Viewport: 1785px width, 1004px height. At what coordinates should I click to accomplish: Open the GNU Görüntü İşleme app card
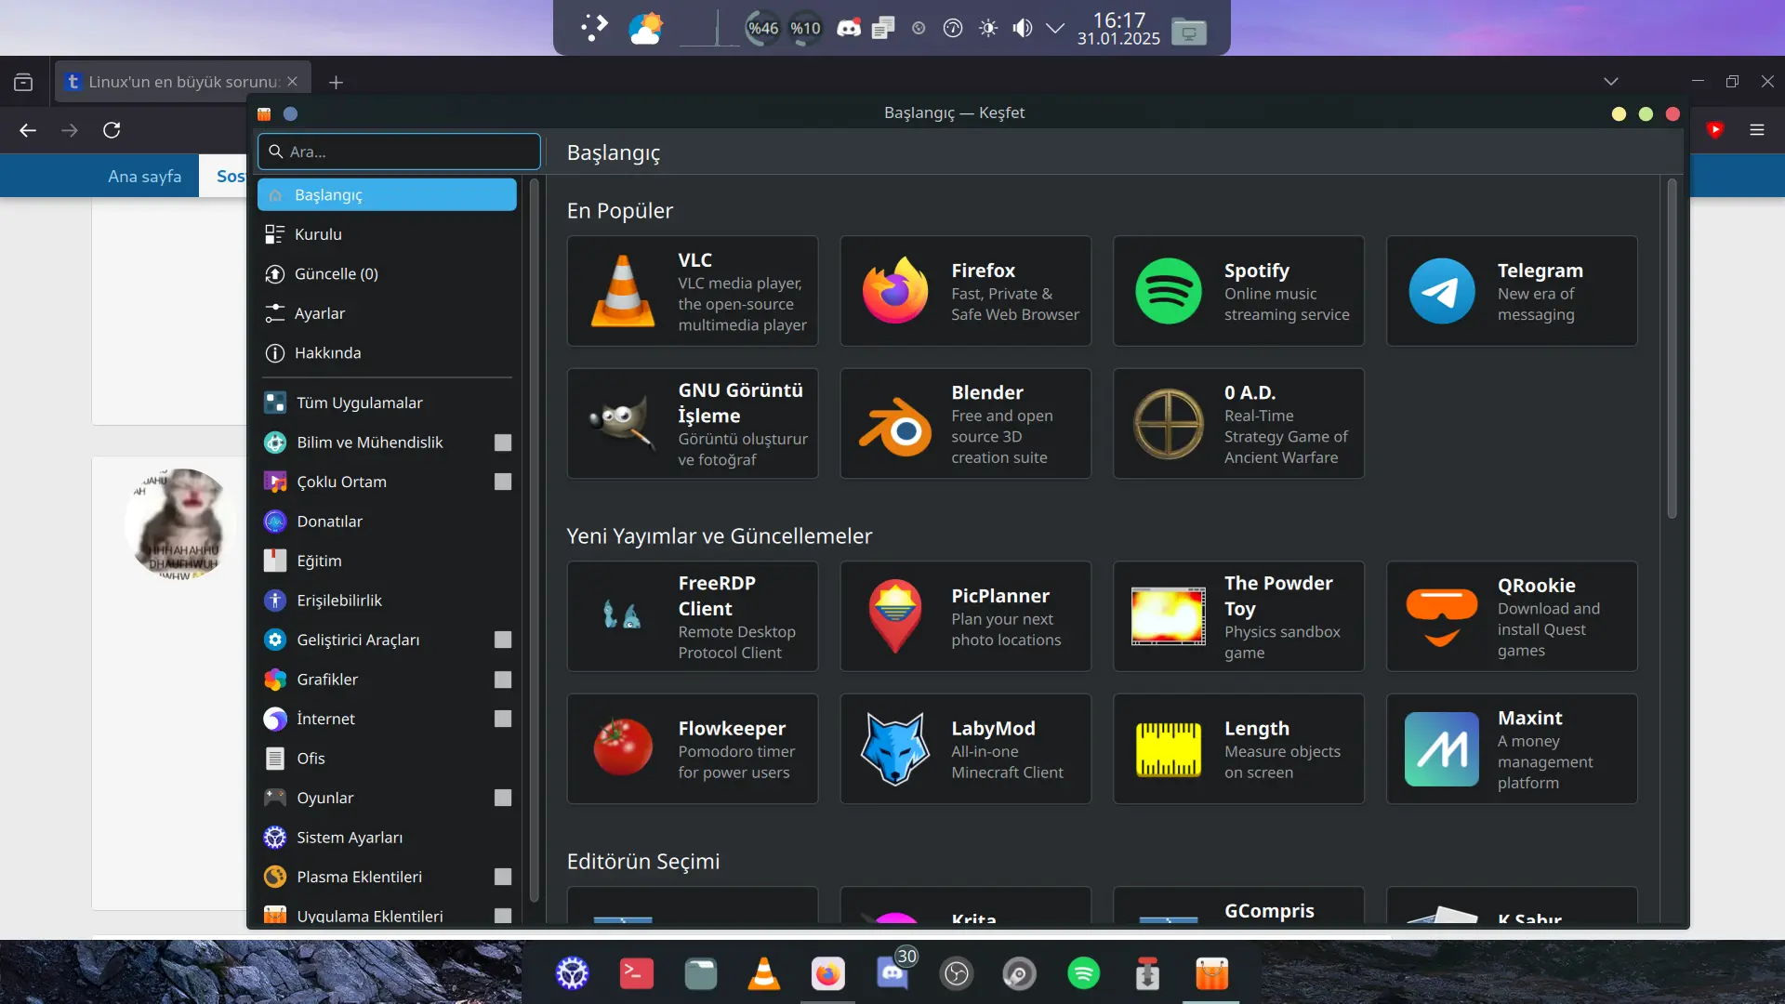pos(693,424)
